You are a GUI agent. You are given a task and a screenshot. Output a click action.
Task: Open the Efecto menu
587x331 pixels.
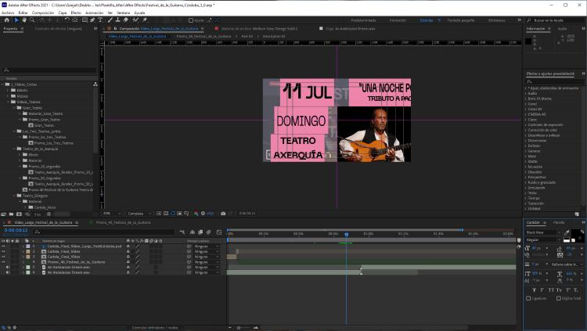click(76, 13)
